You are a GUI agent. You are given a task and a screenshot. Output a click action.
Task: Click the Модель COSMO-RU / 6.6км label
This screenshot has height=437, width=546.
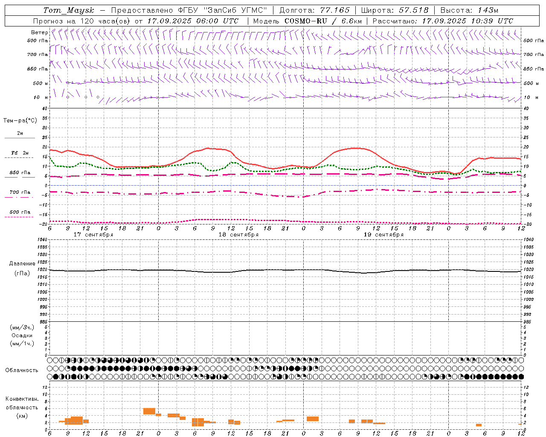(307, 21)
